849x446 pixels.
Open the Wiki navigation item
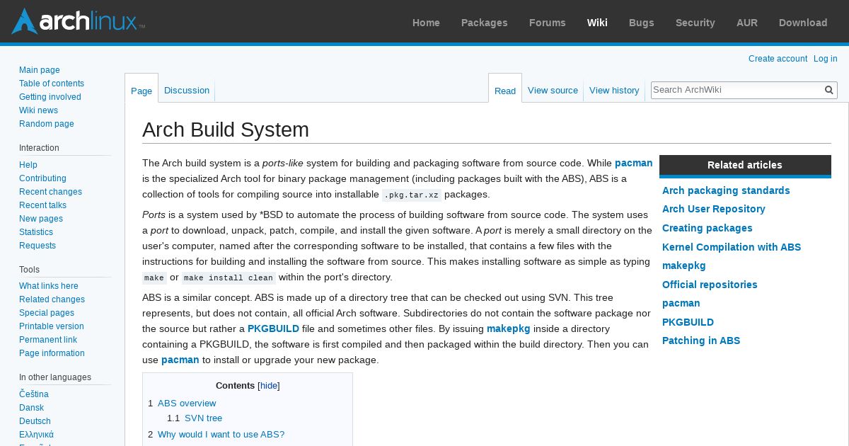click(597, 23)
